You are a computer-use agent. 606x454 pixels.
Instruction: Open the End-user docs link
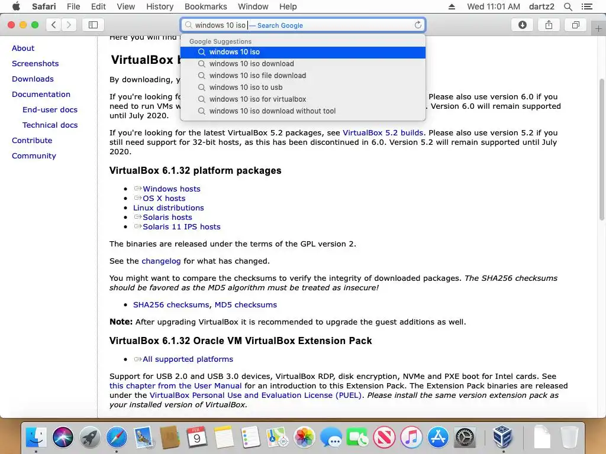click(x=50, y=110)
